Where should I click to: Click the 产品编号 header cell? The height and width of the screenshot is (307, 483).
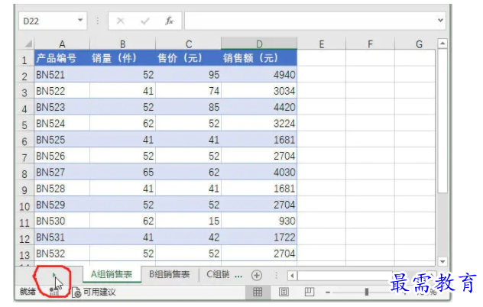(x=62, y=58)
